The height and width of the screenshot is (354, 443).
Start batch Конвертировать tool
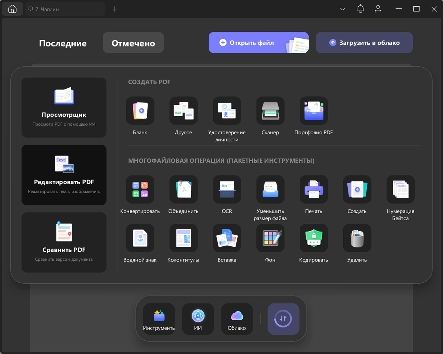(x=140, y=190)
